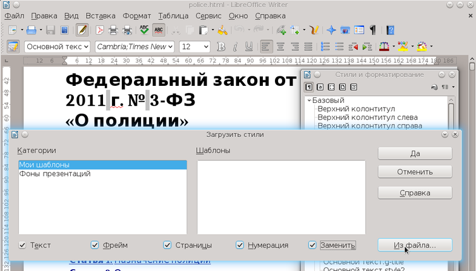This screenshot has width=476, height=271.
Task: Click the Open file icon in toolbar
Action: click(31, 30)
